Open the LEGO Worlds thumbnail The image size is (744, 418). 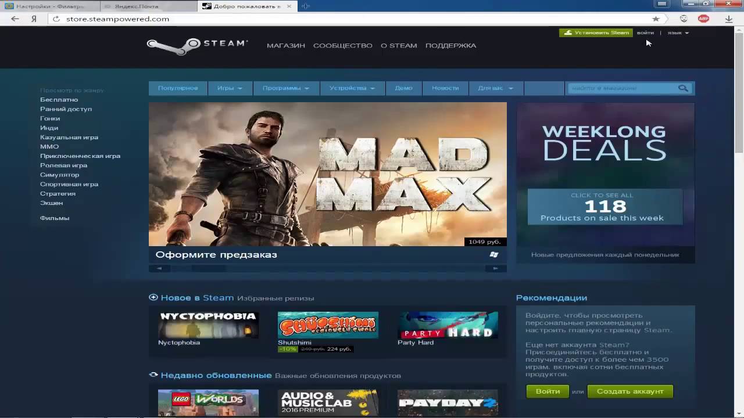pyautogui.click(x=208, y=403)
